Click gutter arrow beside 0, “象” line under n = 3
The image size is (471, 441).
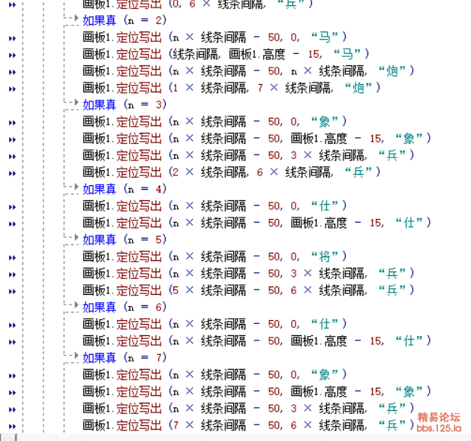point(12,123)
